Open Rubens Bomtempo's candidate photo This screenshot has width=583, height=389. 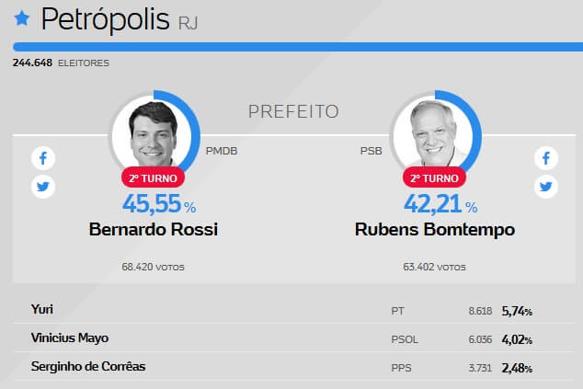coord(433,134)
